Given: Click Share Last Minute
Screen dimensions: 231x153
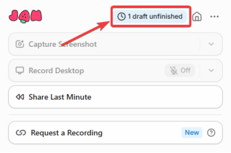Looking at the screenshot, I should 60,97.
